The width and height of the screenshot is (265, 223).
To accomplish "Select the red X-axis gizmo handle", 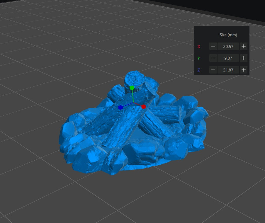I will point(144,107).
